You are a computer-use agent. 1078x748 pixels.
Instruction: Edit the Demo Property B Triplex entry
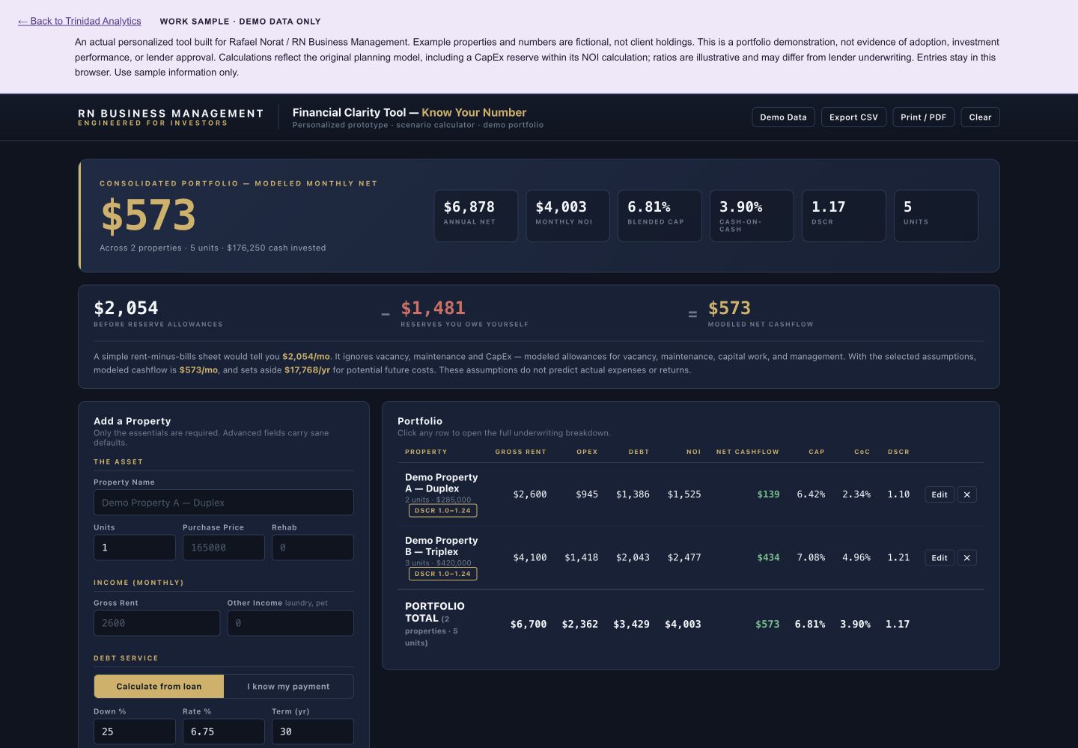[x=940, y=558]
